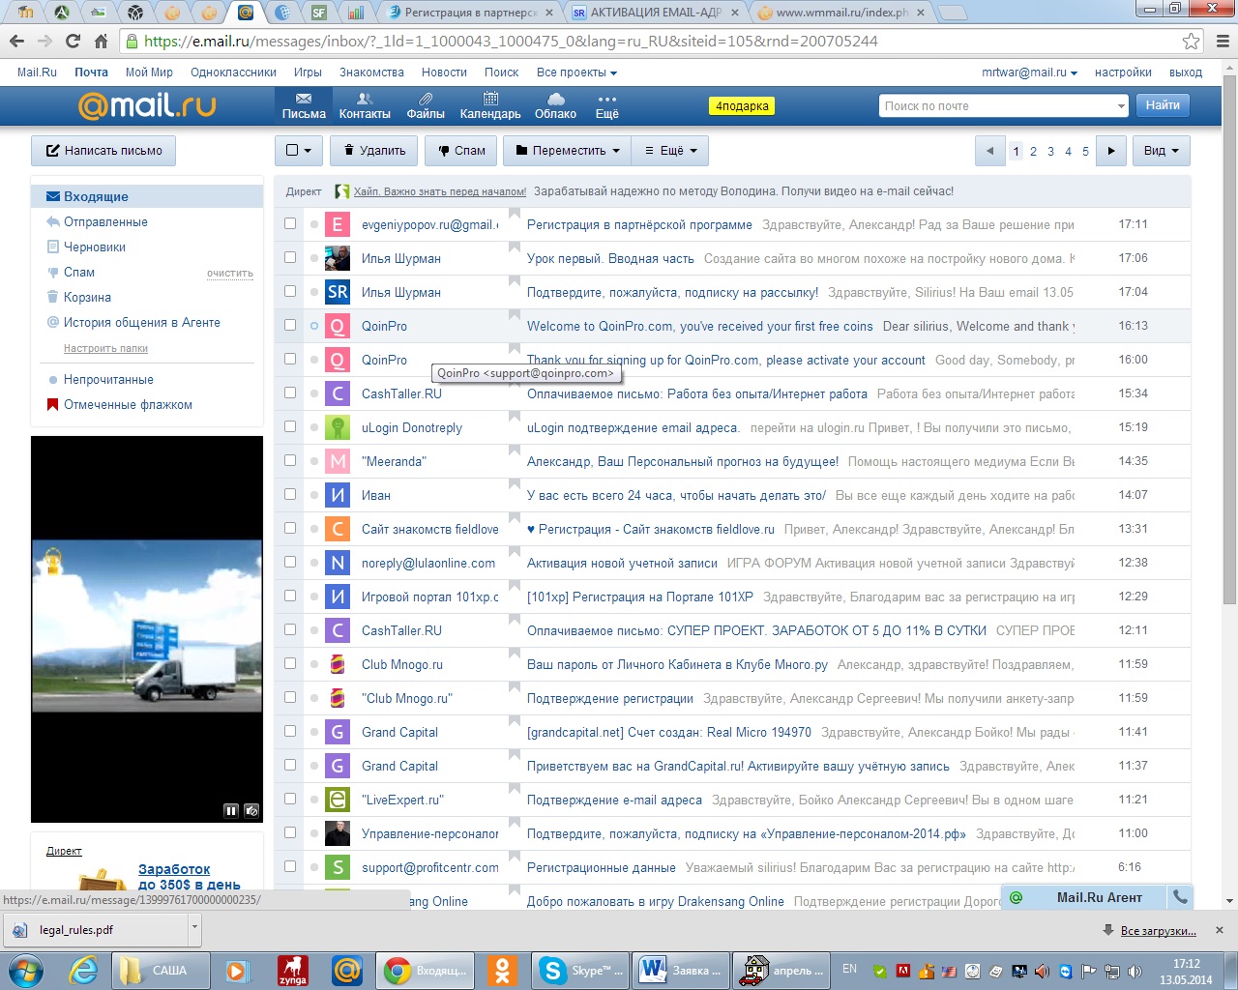This screenshot has width=1238, height=990.
Task: Mute the video advertisement sound
Action: 251,810
